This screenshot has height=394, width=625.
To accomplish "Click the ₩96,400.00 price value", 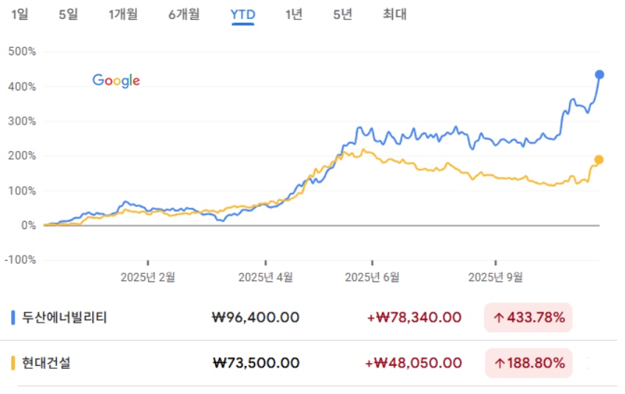I will click(256, 318).
